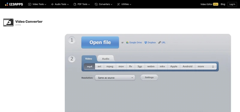Expand the more formats selector

coord(206,66)
